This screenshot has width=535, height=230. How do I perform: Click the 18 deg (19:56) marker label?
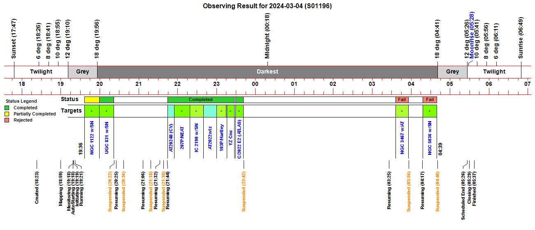pos(97,39)
